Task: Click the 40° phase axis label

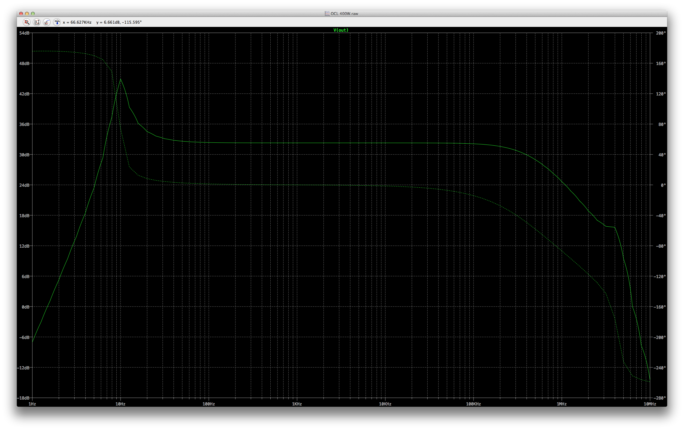Action: (x=662, y=155)
